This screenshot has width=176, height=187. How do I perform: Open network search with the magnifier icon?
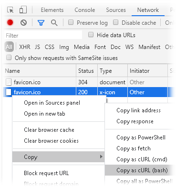(x=54, y=23)
